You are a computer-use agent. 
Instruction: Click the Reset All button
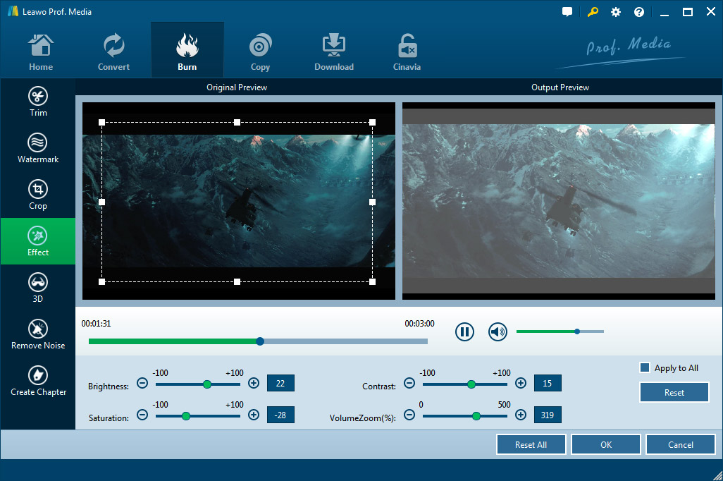pyautogui.click(x=531, y=445)
